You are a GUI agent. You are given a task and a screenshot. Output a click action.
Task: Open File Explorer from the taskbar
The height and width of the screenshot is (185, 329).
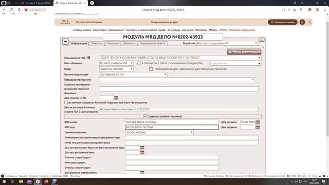21,181
